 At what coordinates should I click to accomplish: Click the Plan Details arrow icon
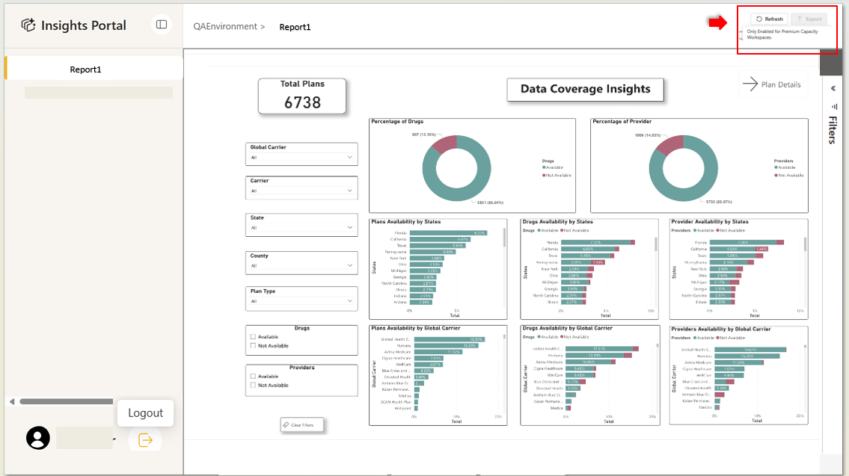750,84
